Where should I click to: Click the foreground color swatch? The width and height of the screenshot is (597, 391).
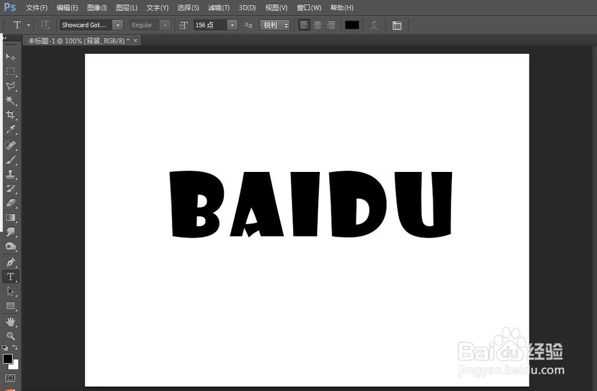click(7, 358)
